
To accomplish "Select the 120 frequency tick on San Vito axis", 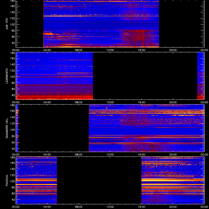I will 13,18.
